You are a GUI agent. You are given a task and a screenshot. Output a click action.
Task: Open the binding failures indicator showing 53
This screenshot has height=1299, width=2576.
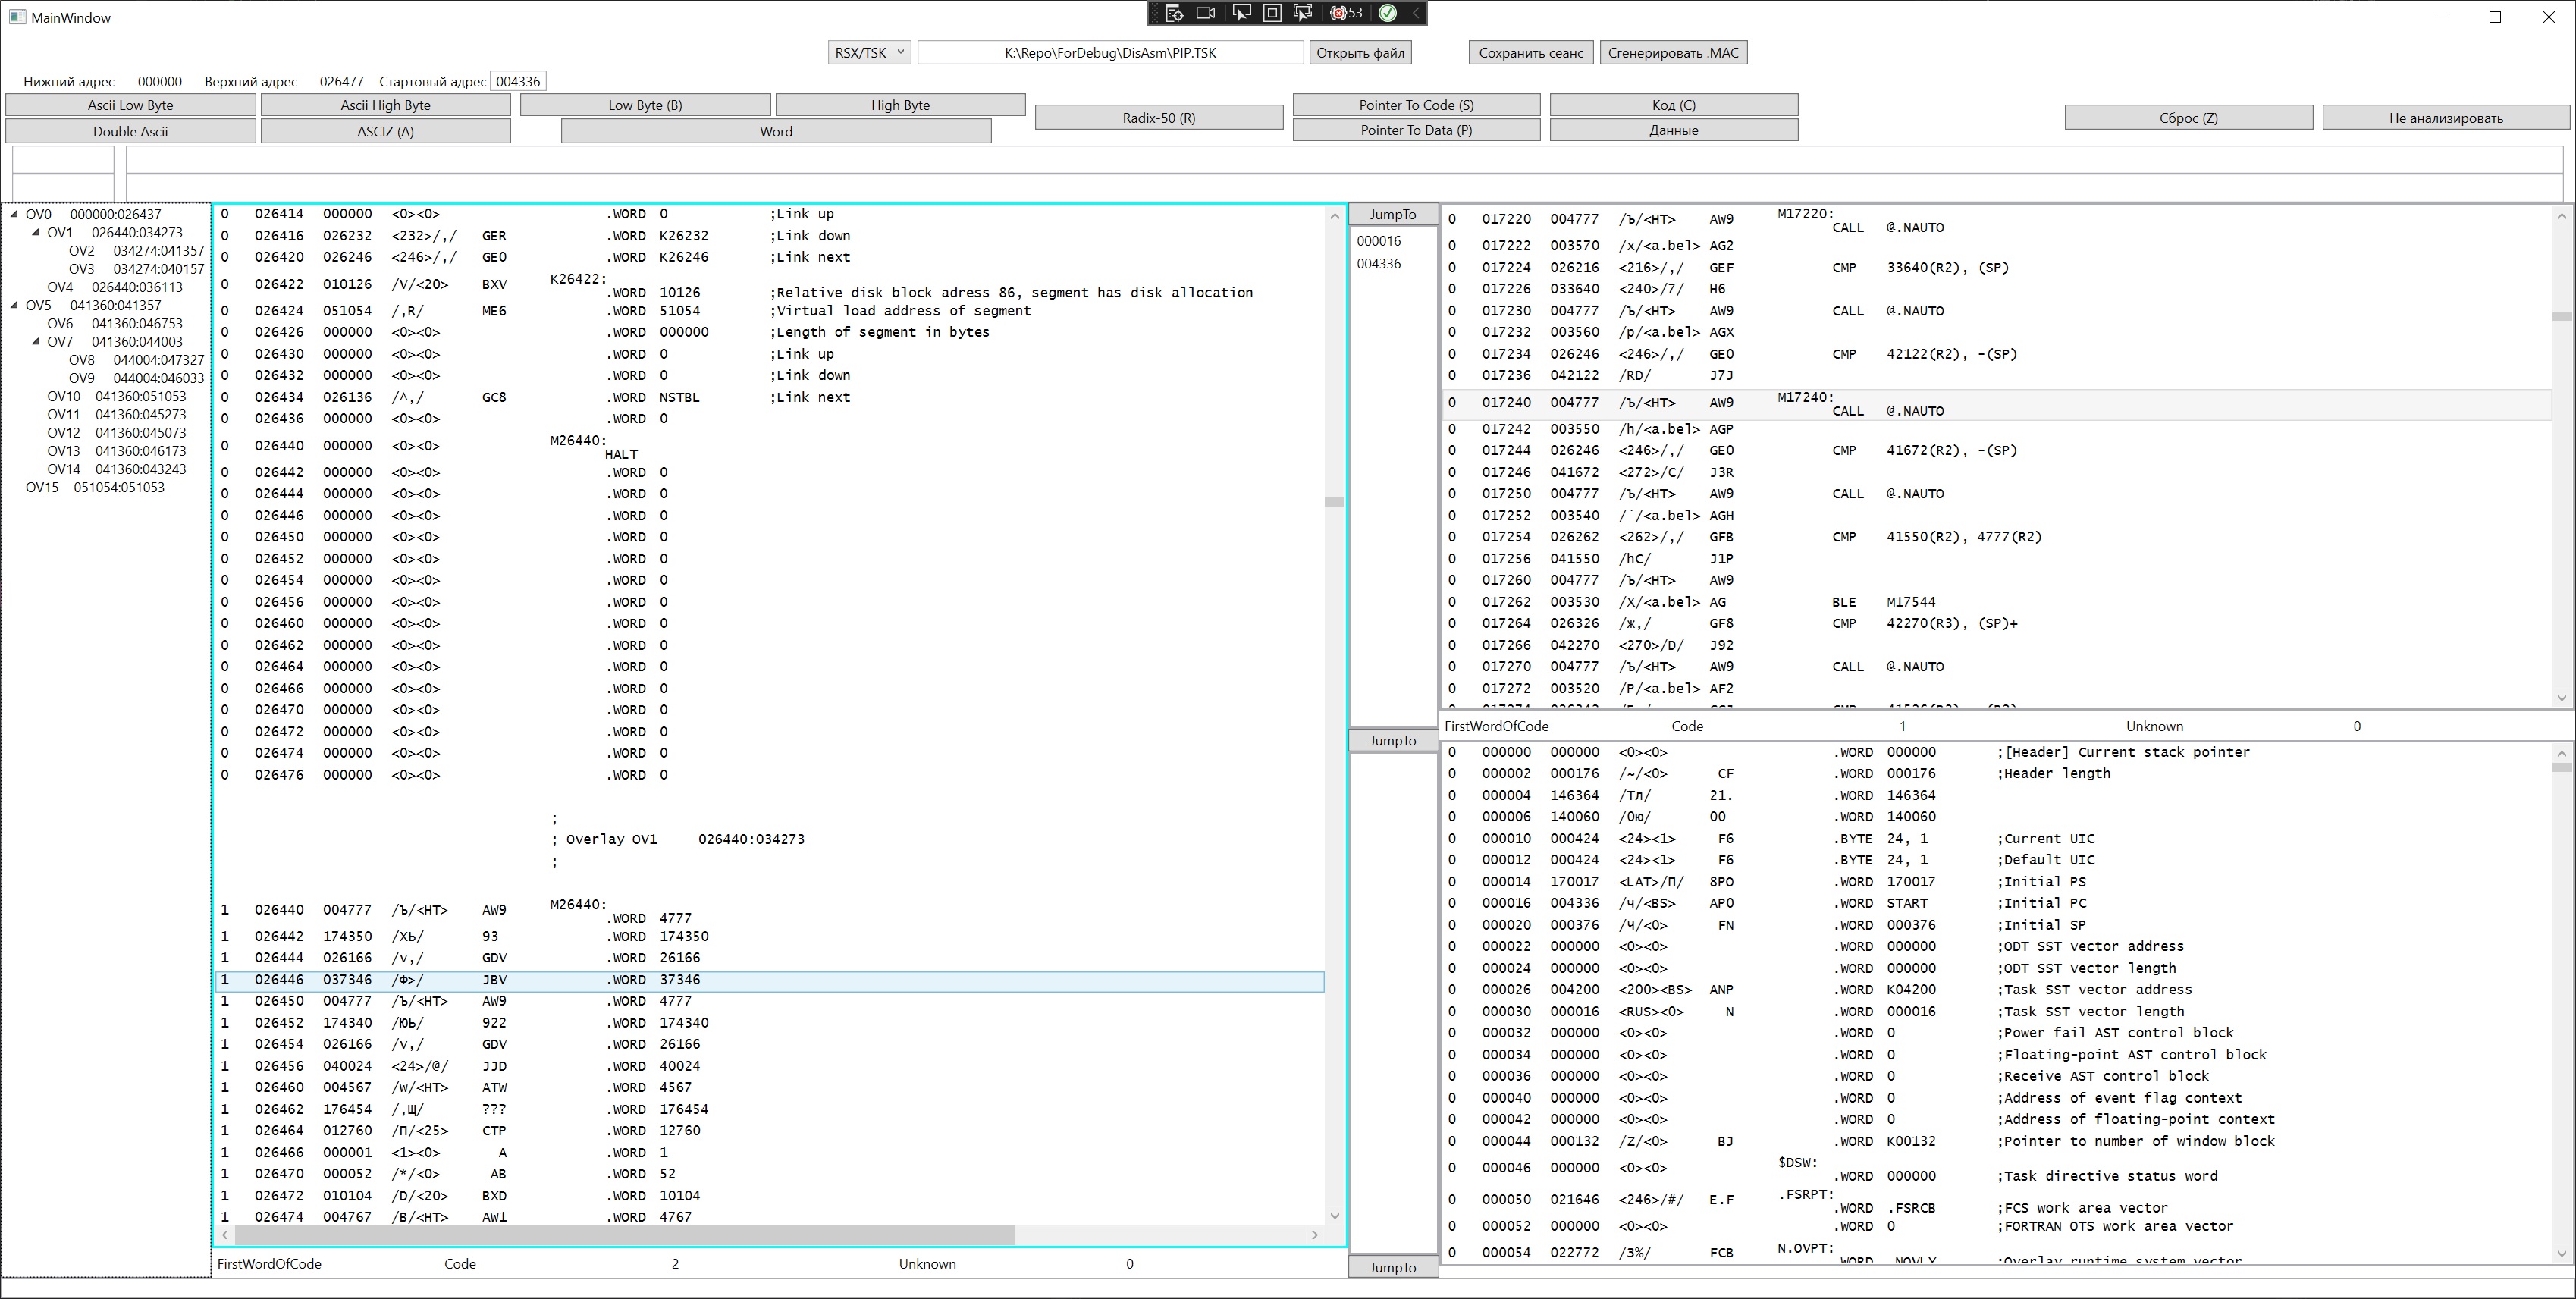tap(1346, 13)
